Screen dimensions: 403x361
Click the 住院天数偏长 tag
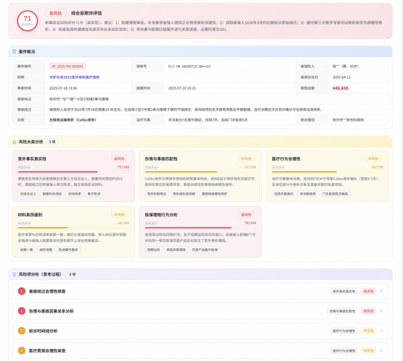(283, 194)
